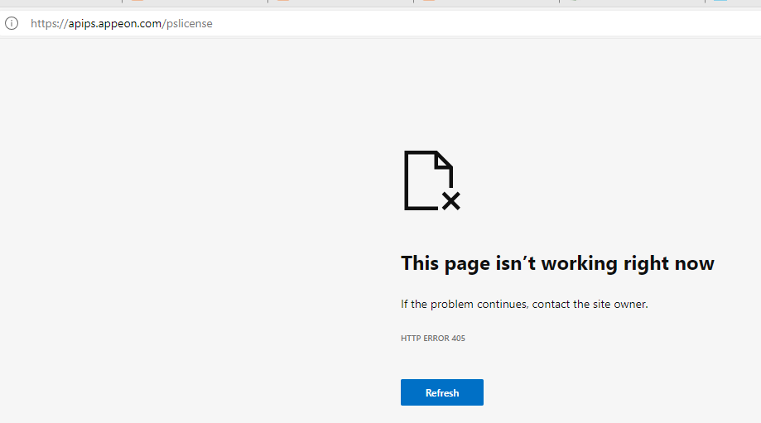Click grey favicon on fifth browser tab

click(x=574, y=2)
